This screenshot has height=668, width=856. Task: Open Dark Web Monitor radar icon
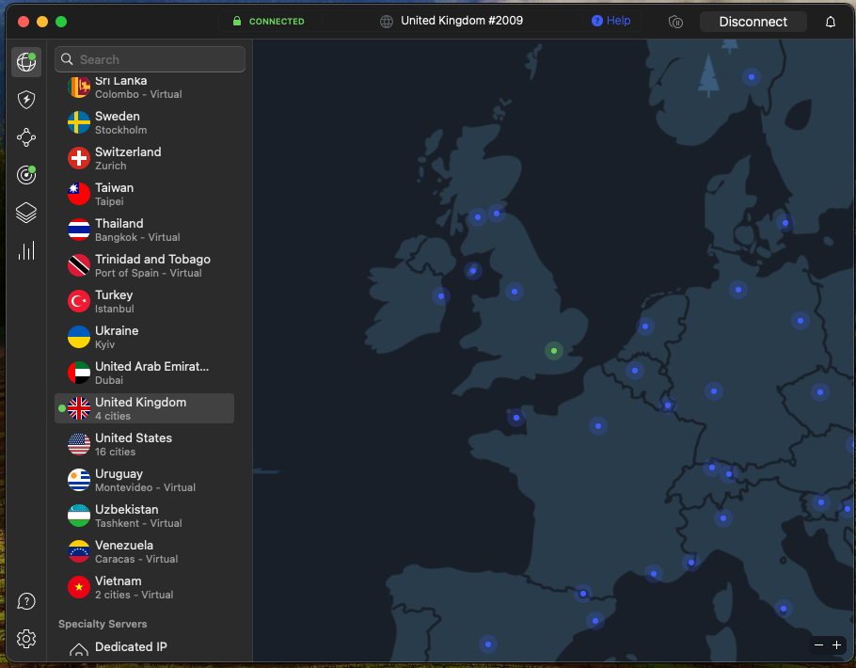pos(26,175)
